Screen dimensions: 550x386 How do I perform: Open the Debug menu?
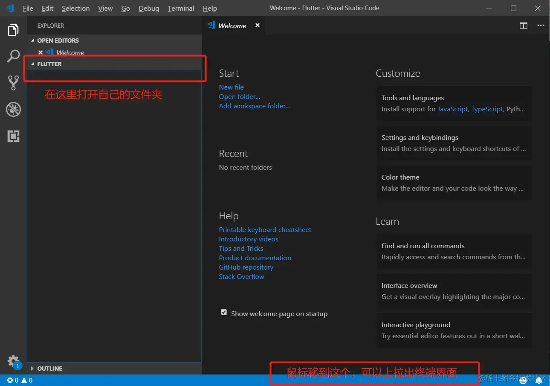coord(149,8)
